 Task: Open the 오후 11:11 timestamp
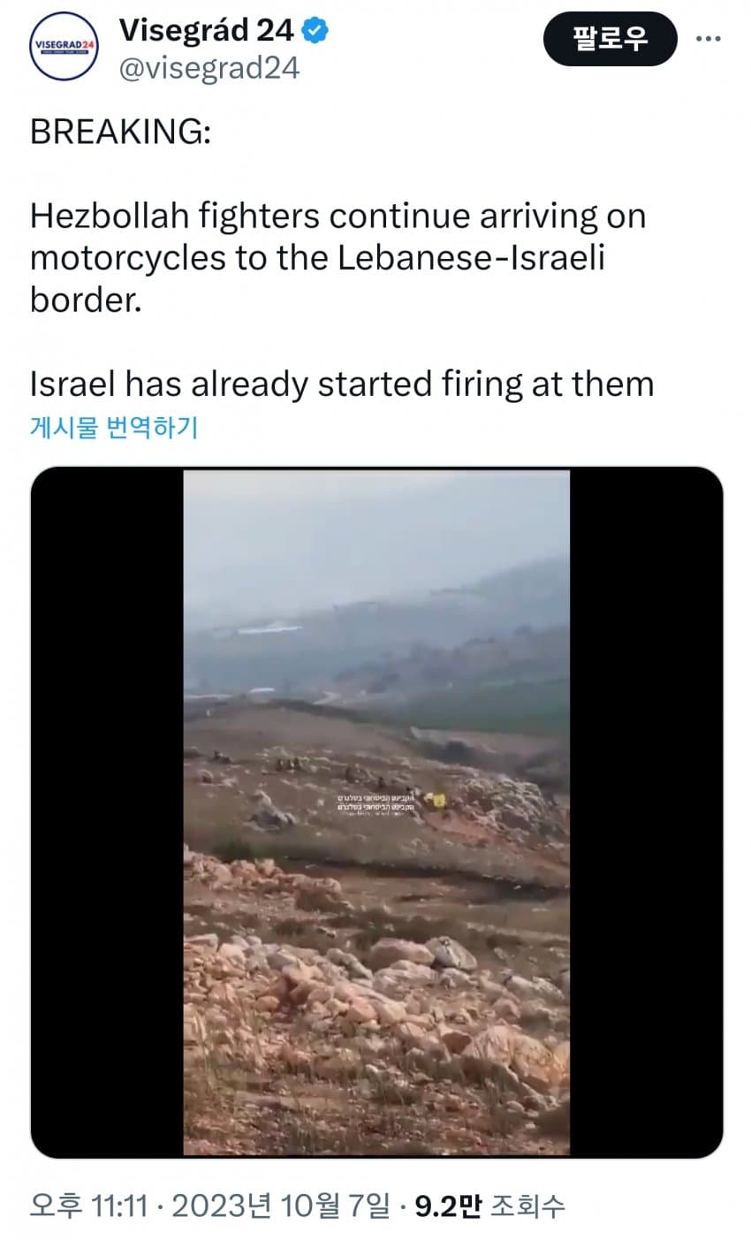[88, 1206]
